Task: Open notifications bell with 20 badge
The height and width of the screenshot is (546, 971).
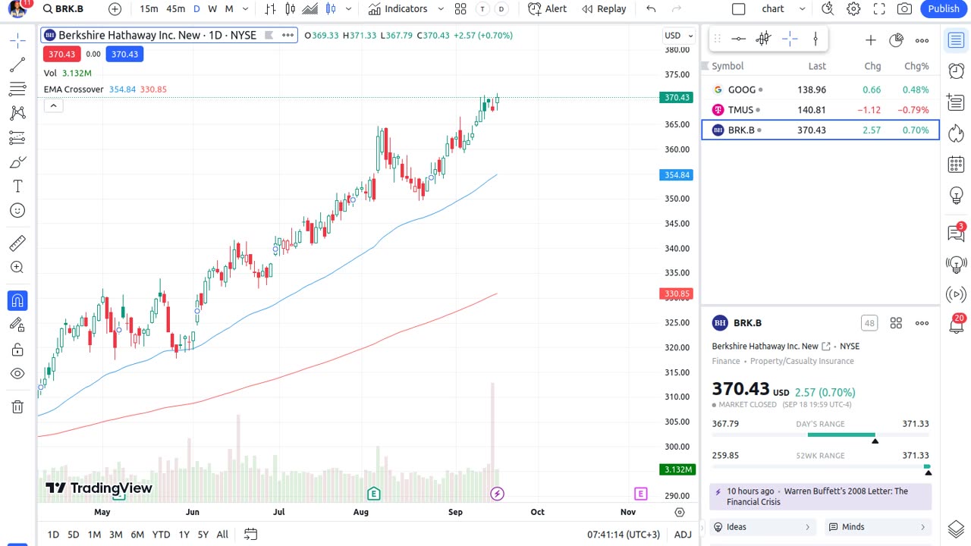Action: point(956,325)
